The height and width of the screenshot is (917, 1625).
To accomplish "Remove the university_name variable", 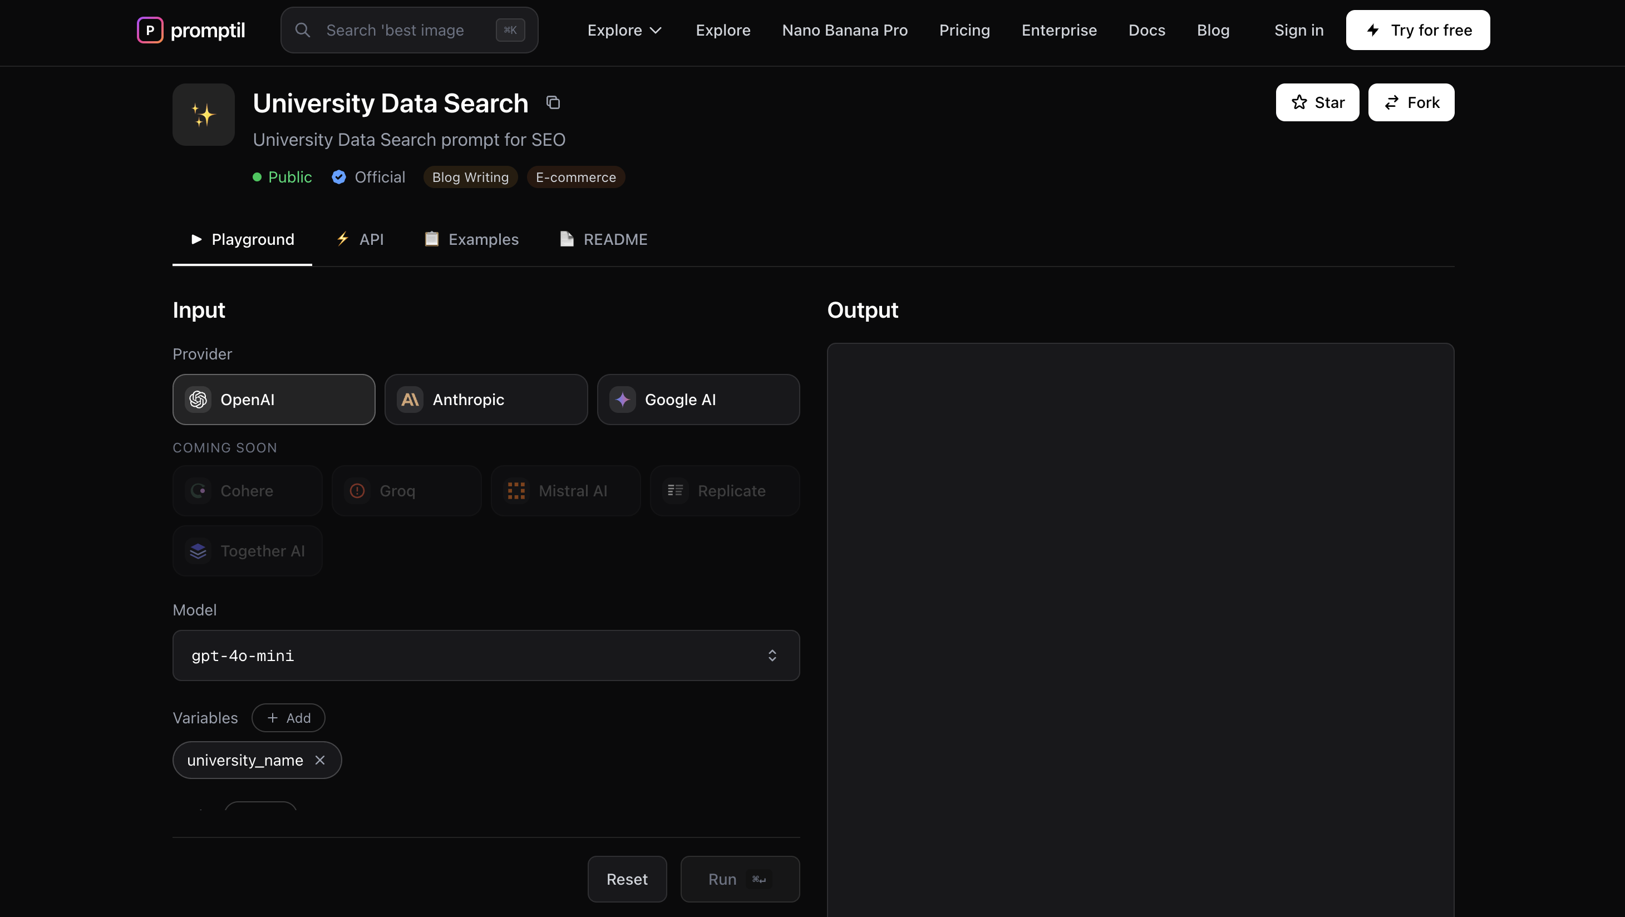I will coord(320,760).
